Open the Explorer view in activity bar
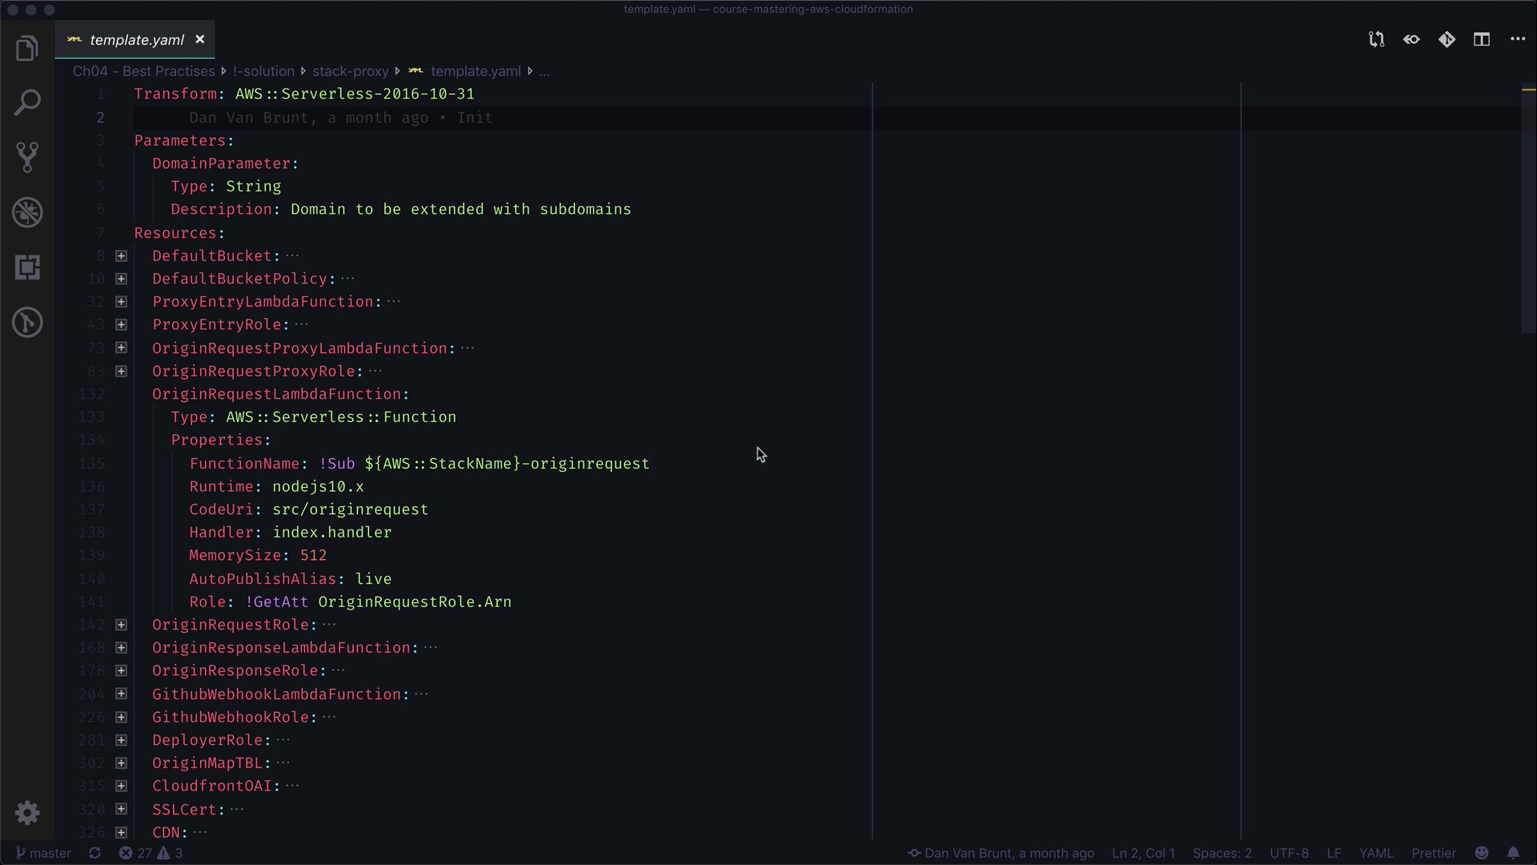 [27, 48]
